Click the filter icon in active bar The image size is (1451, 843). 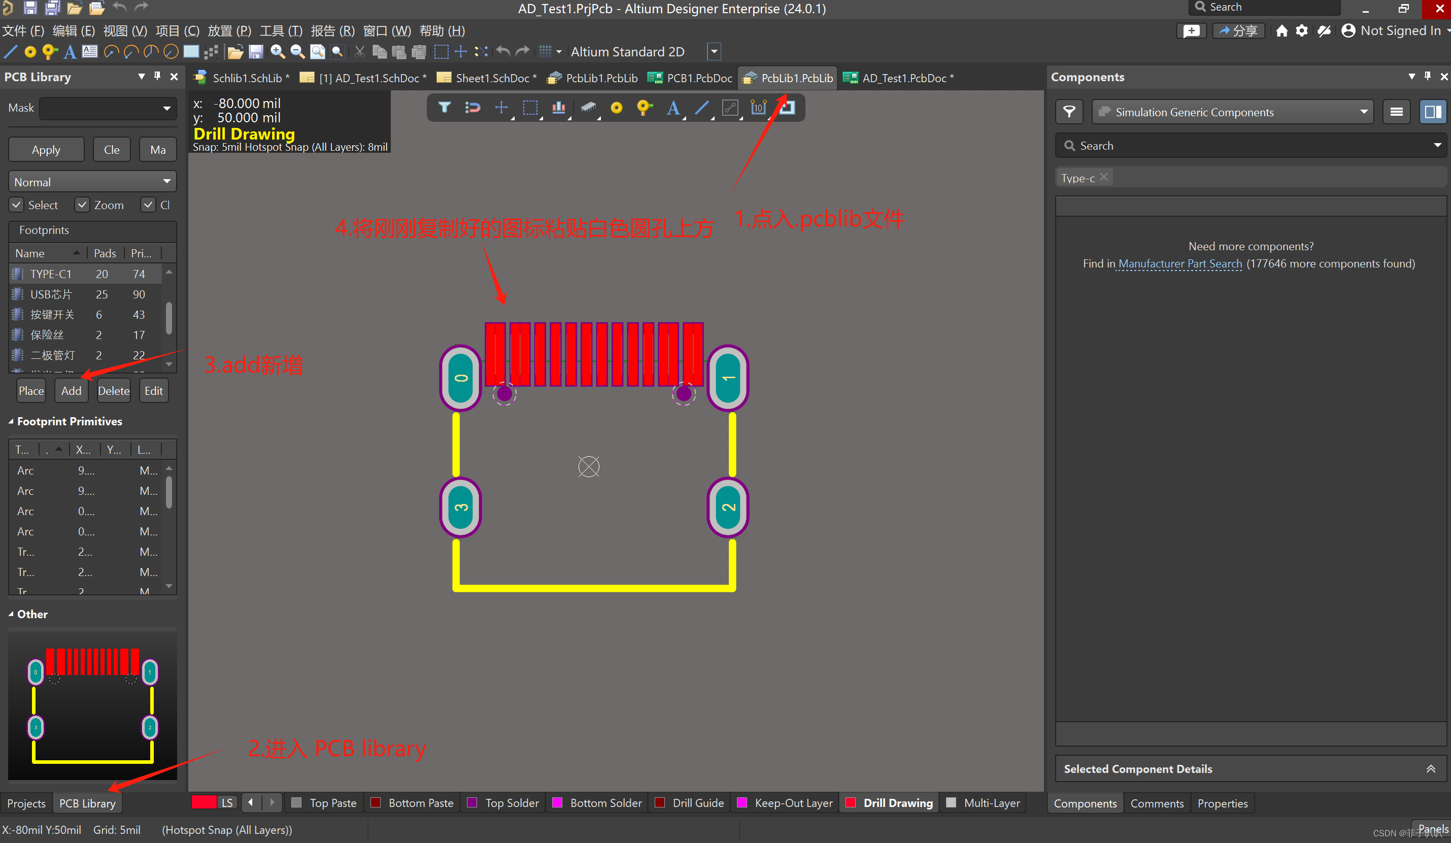click(x=444, y=108)
